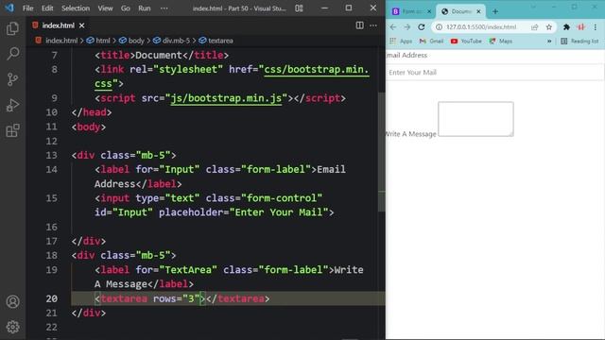Click the Write A Message label
This screenshot has height=340, width=605.
(411, 134)
